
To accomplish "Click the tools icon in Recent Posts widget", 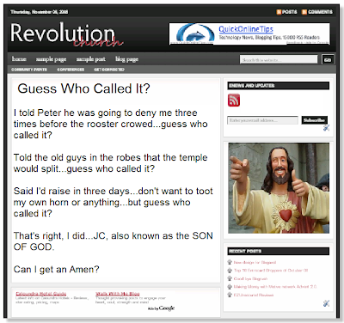I will coord(326,303).
